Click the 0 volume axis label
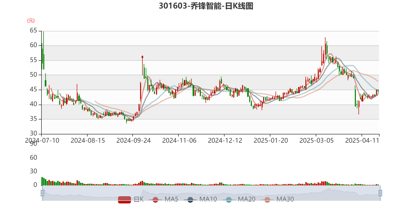Screen dimensions: 412x206 (35, 185)
